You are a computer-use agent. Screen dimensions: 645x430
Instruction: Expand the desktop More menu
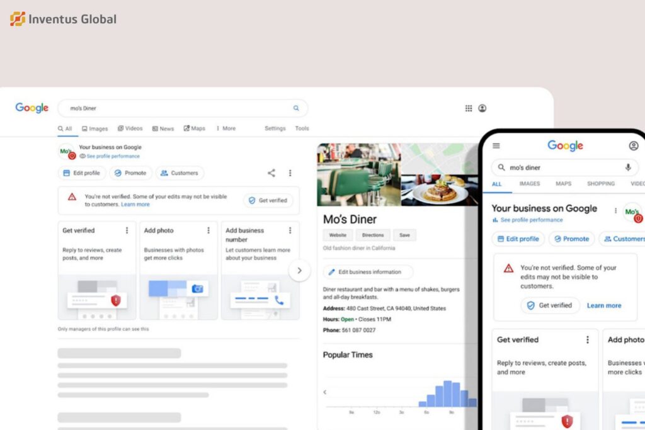tap(226, 128)
